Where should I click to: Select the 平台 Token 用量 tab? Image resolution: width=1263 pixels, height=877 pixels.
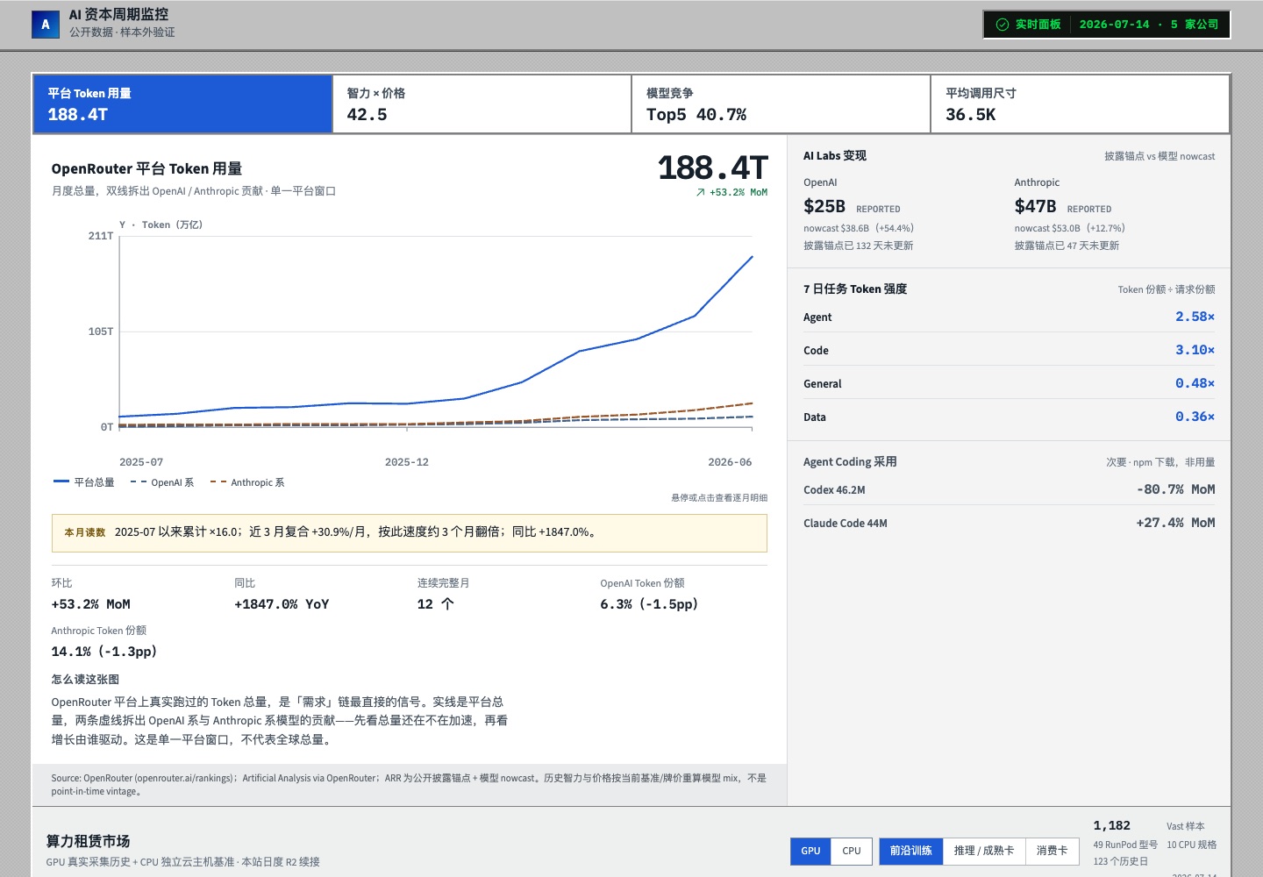tap(182, 104)
